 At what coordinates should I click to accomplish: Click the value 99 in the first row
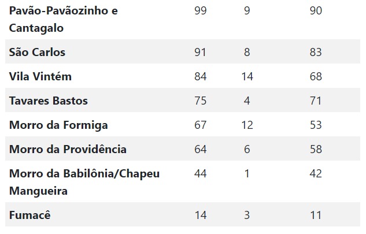[x=200, y=11]
